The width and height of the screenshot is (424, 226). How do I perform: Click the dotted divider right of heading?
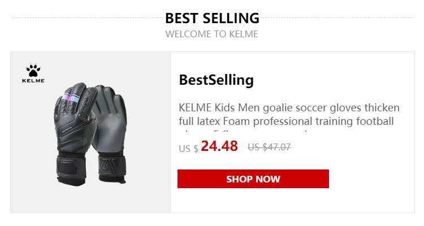(x=337, y=18)
